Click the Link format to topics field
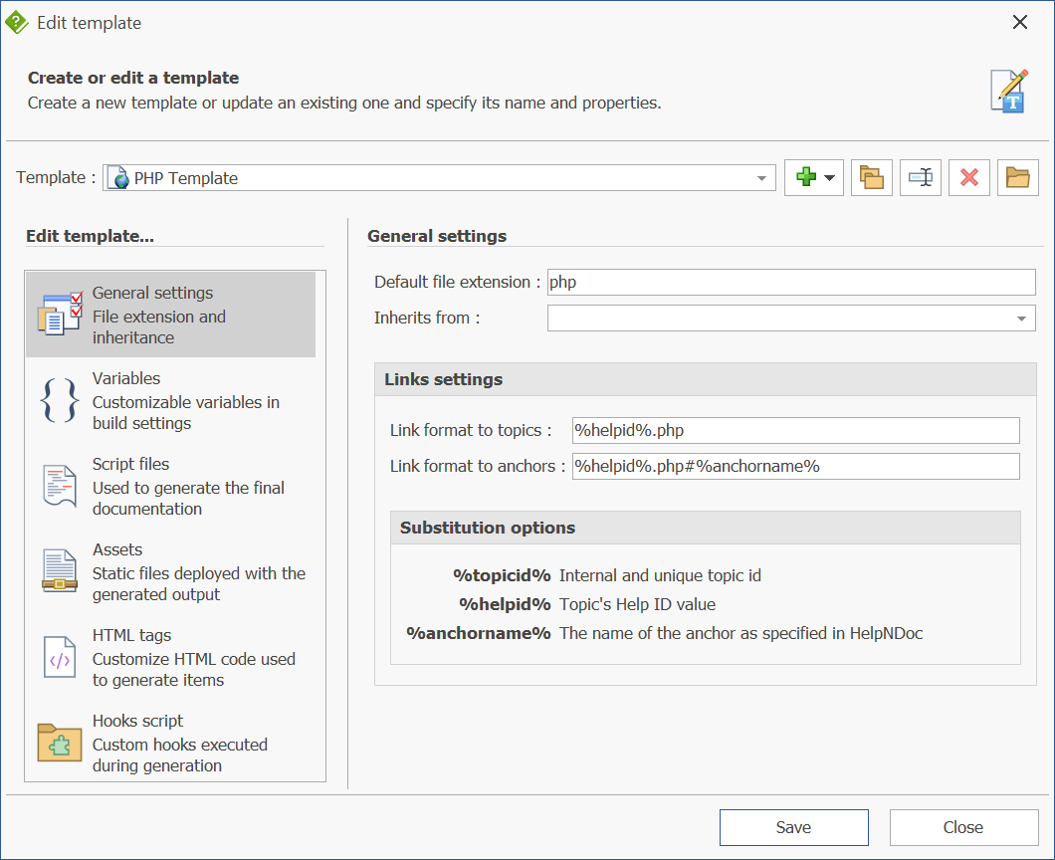 (x=795, y=430)
